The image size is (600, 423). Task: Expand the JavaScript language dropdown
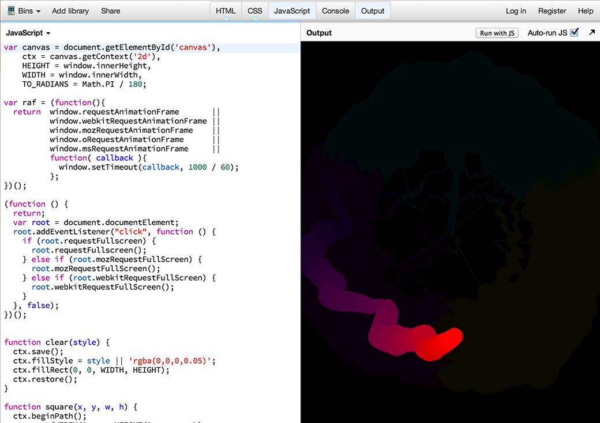click(28, 33)
